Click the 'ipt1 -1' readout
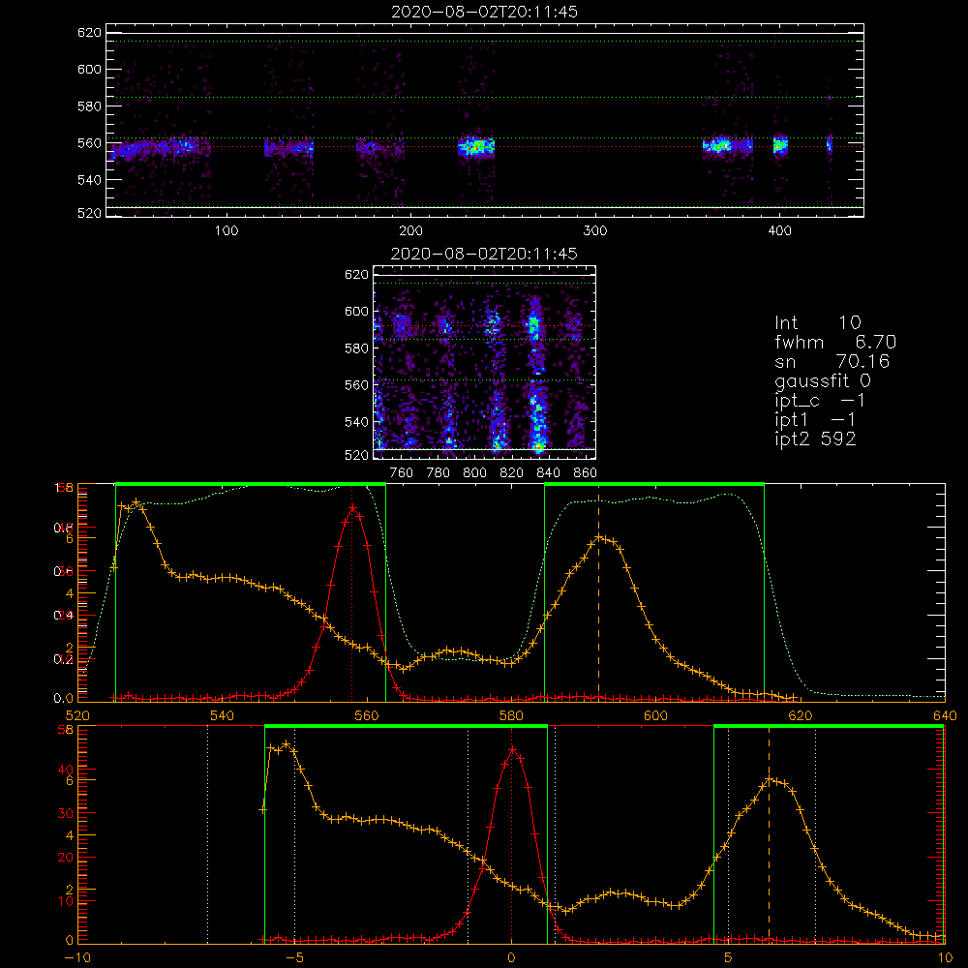 tap(815, 420)
